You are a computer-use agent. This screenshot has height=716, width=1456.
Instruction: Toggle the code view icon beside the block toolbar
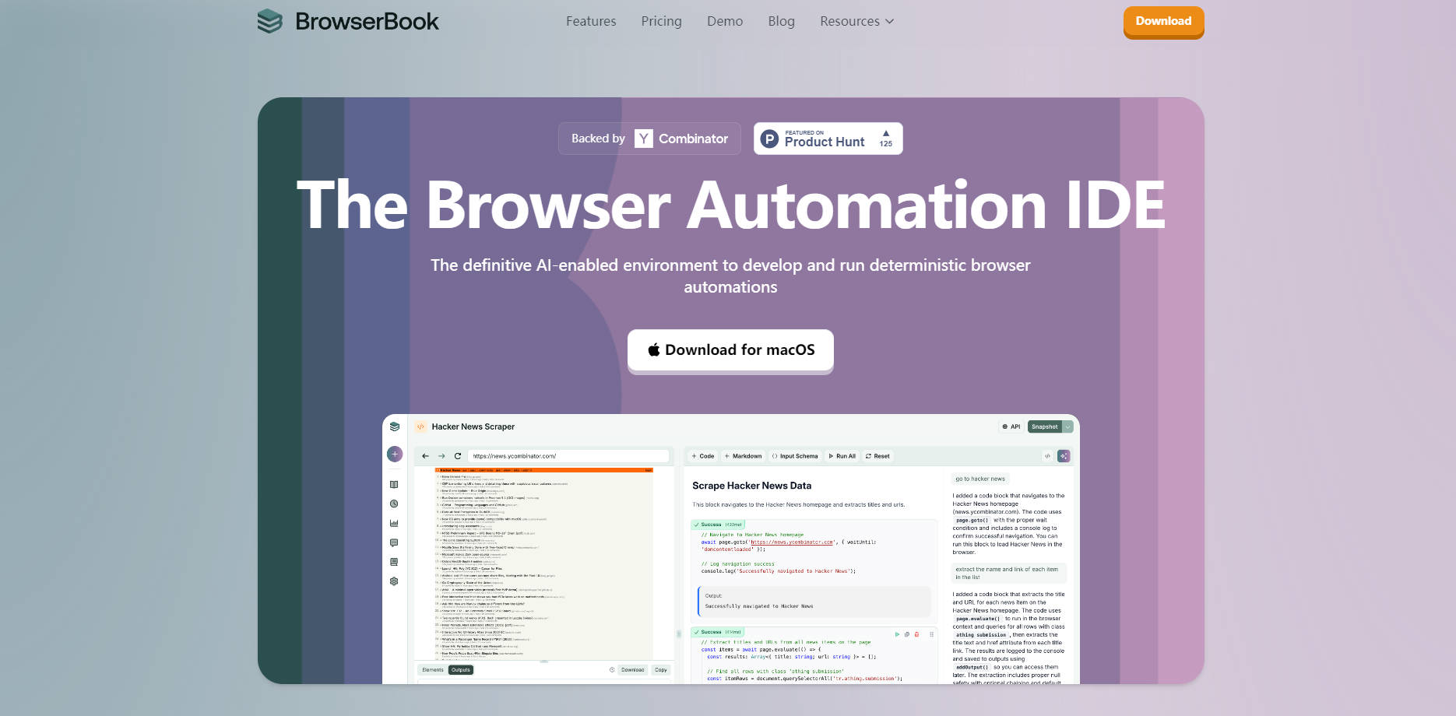pos(1048,456)
